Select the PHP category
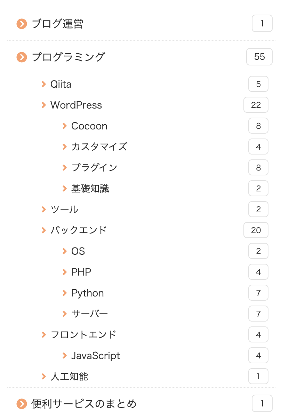Screen dimensions: 281x419 click(81, 272)
